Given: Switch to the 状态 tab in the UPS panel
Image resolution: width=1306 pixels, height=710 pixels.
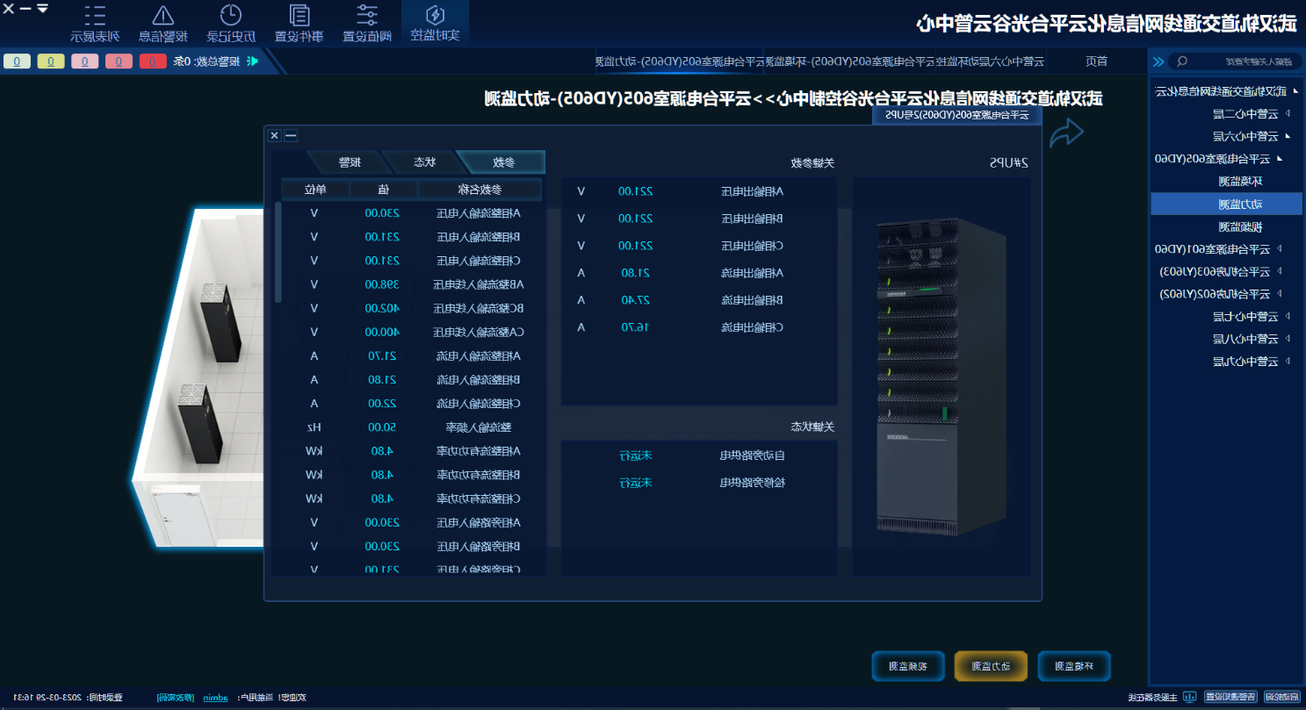Looking at the screenshot, I should 424,161.
